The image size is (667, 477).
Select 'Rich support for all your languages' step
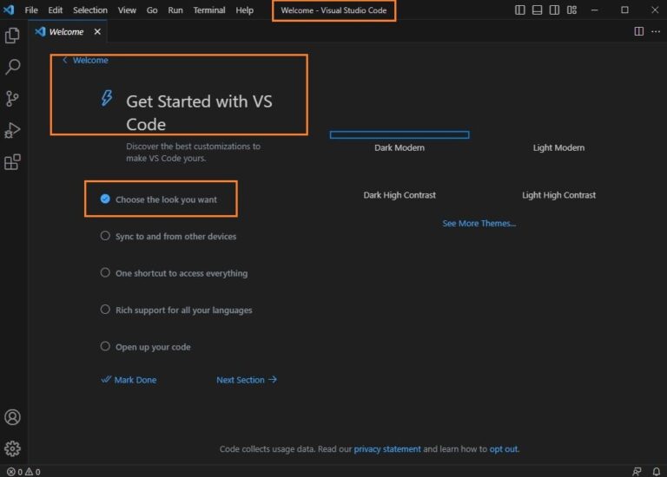pyautogui.click(x=176, y=310)
